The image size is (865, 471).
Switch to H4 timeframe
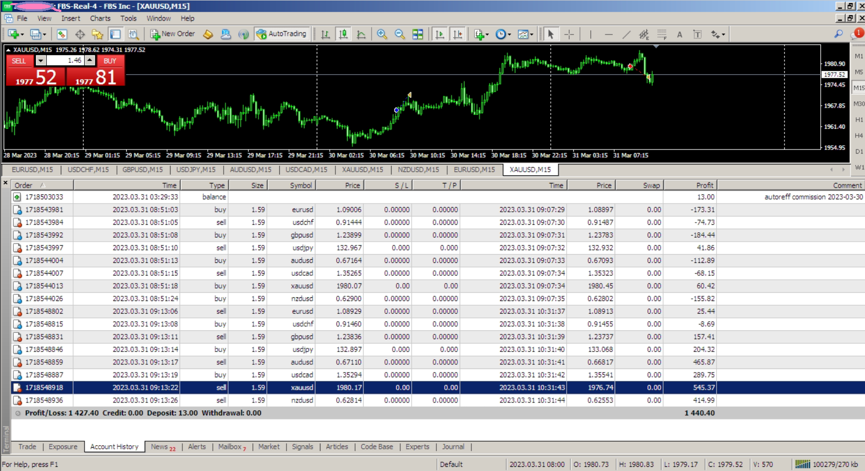[859, 136]
